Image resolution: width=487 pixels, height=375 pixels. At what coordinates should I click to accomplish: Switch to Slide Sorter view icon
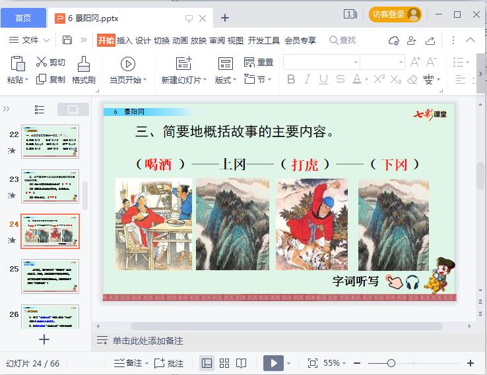click(x=224, y=363)
